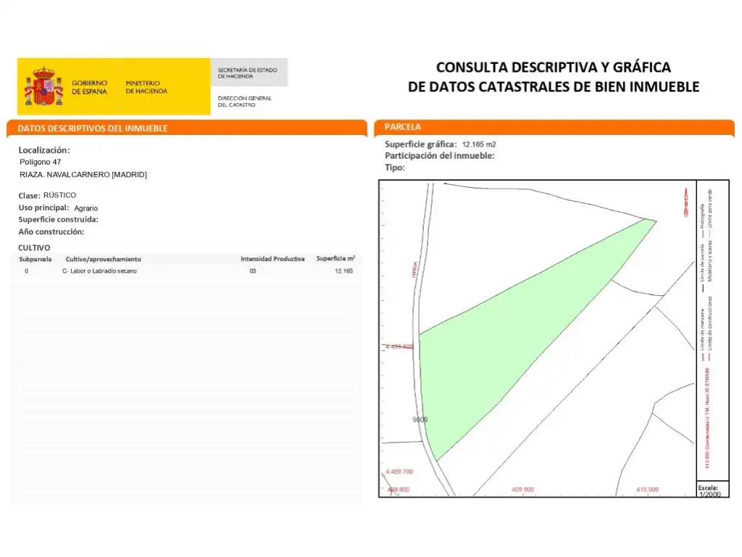Image resolution: width=742 pixels, height=557 pixels.
Task: Click 'SECRETARÍA DE ESTADO DE HACIENDA' label
Action: [x=247, y=73]
